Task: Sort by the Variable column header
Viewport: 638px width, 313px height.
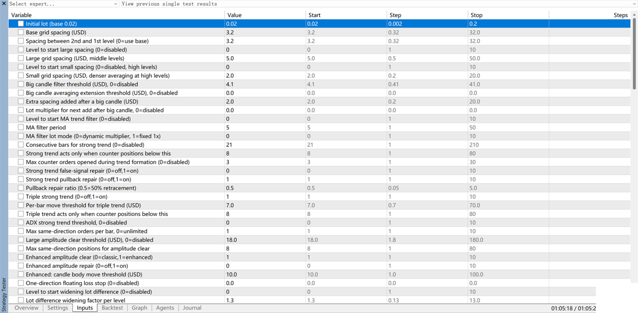Action: coord(116,15)
